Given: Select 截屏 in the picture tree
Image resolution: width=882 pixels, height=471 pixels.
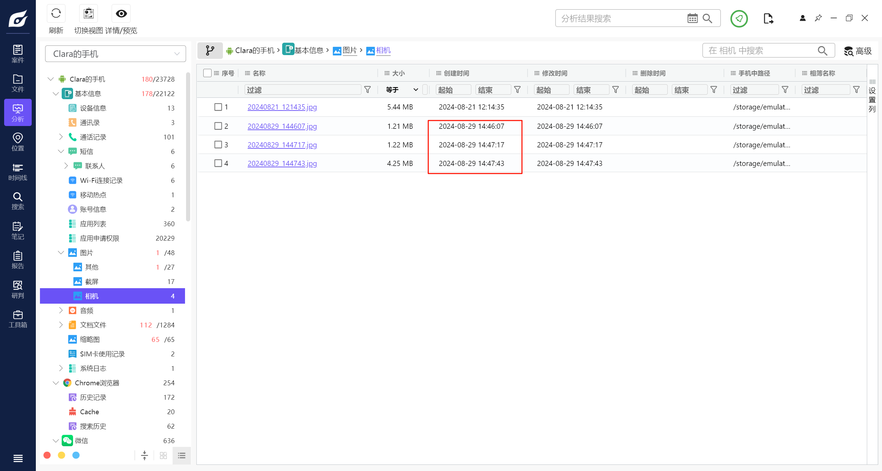Looking at the screenshot, I should 92,282.
